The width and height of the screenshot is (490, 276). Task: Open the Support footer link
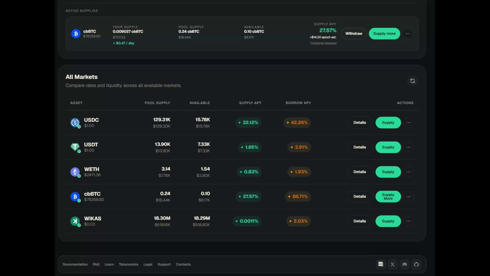point(164,265)
